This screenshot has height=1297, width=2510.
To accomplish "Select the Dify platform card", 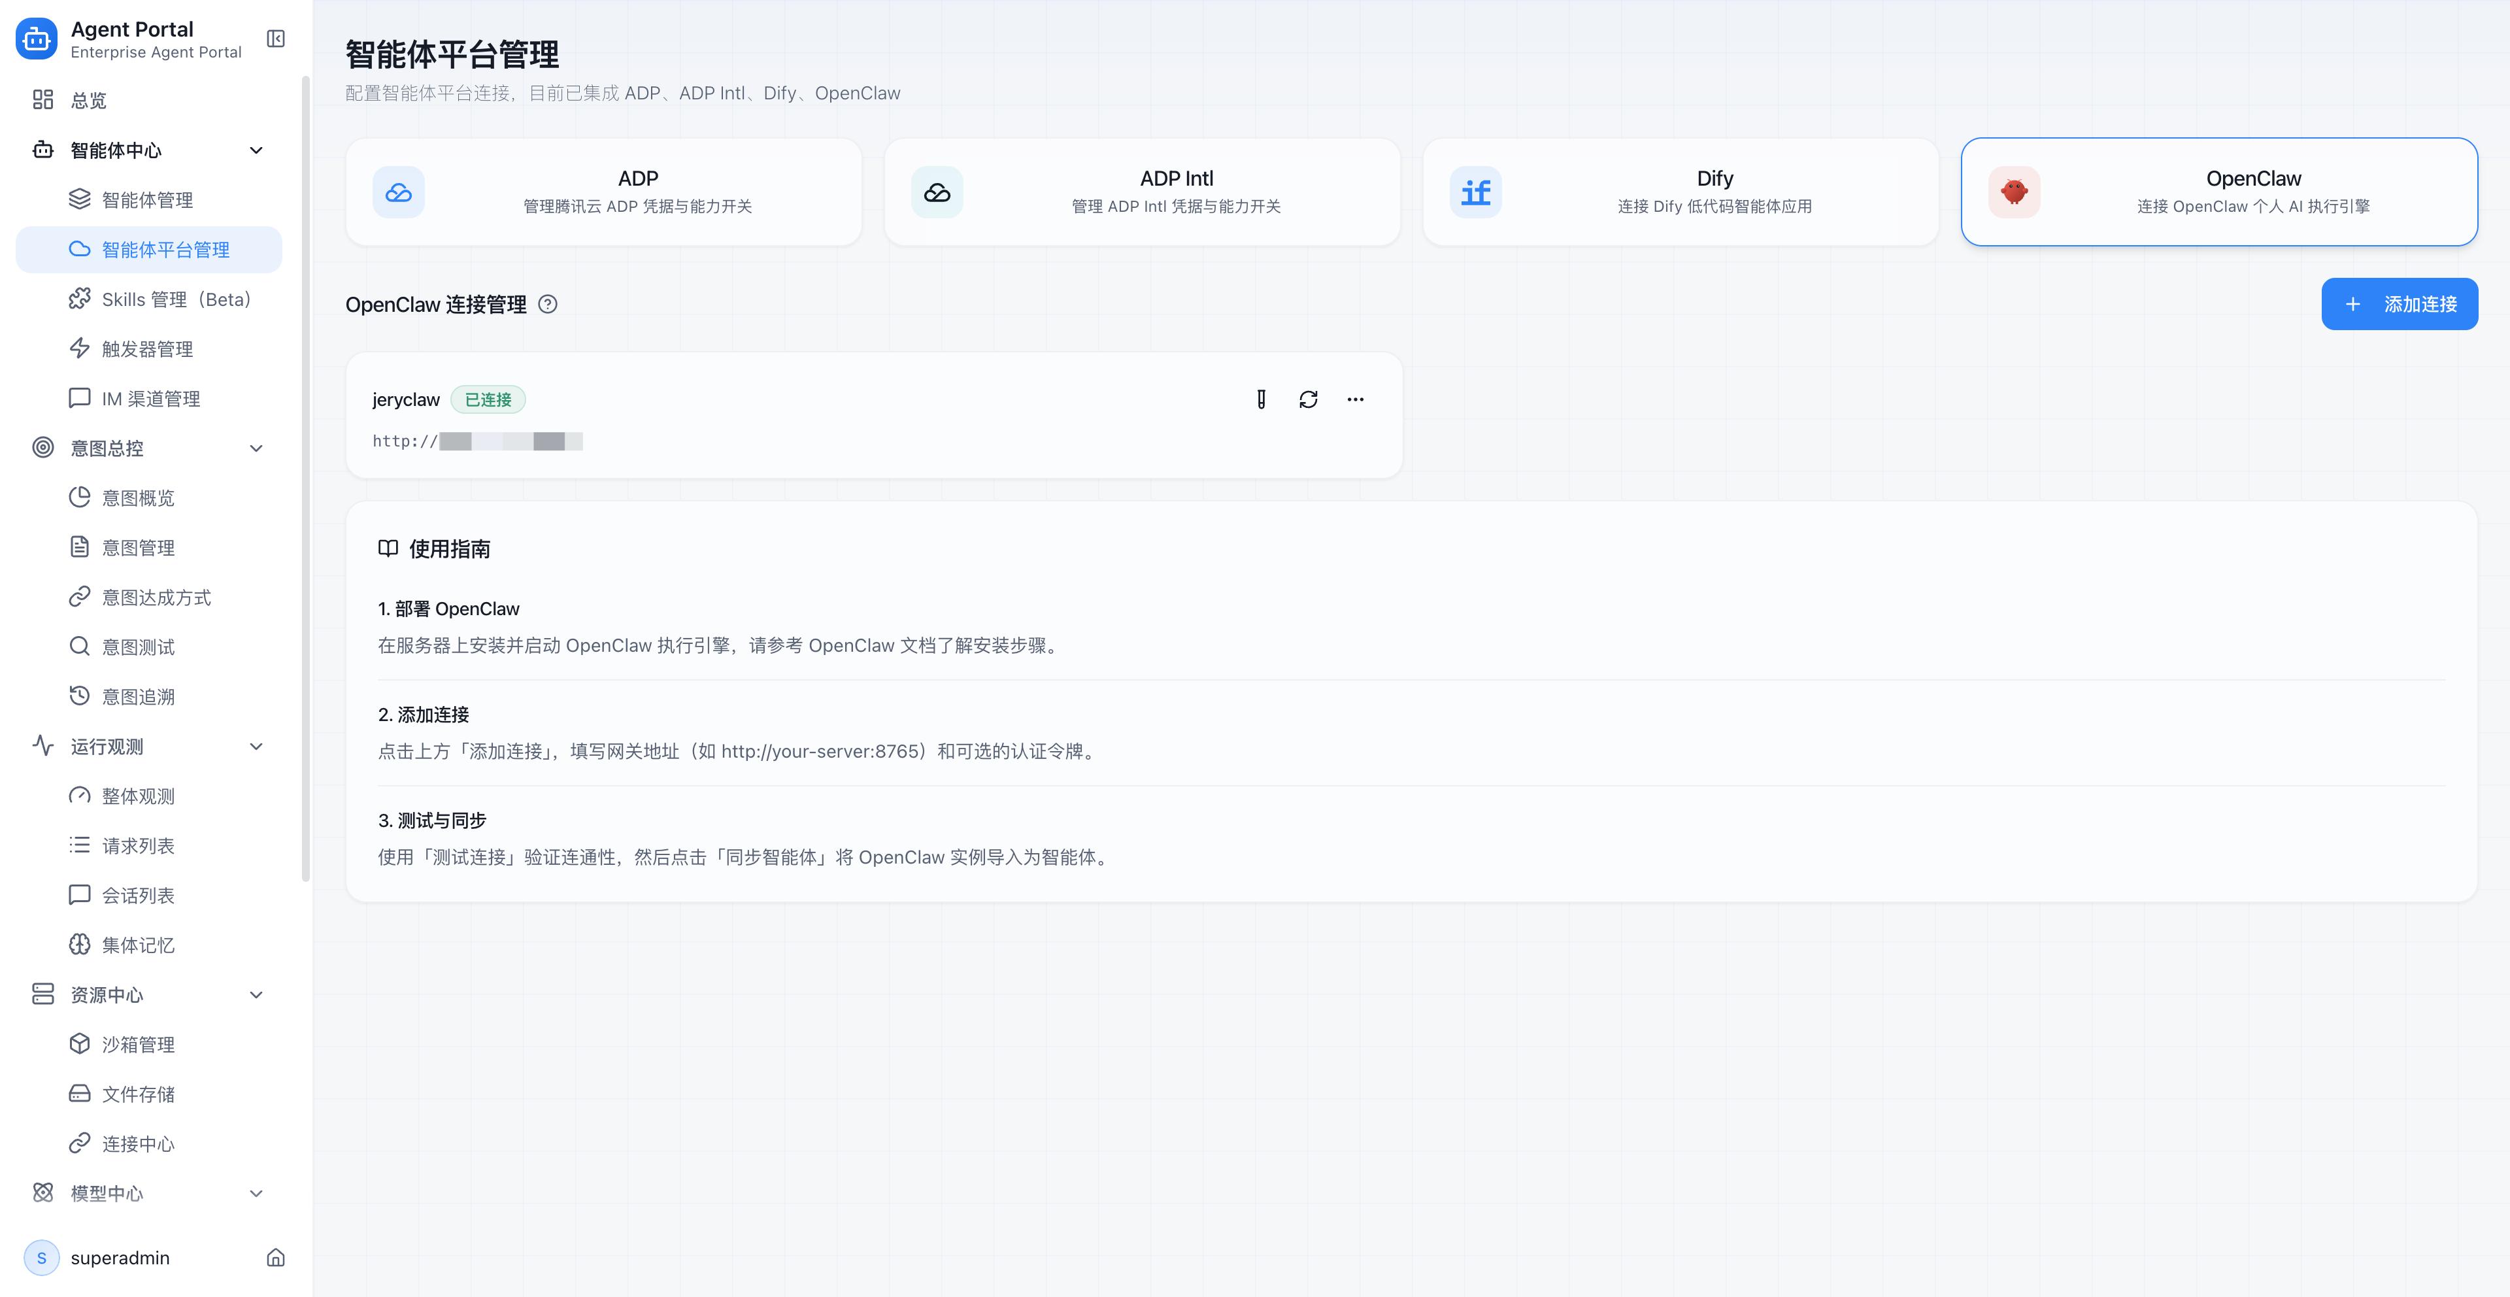I will click(1680, 192).
